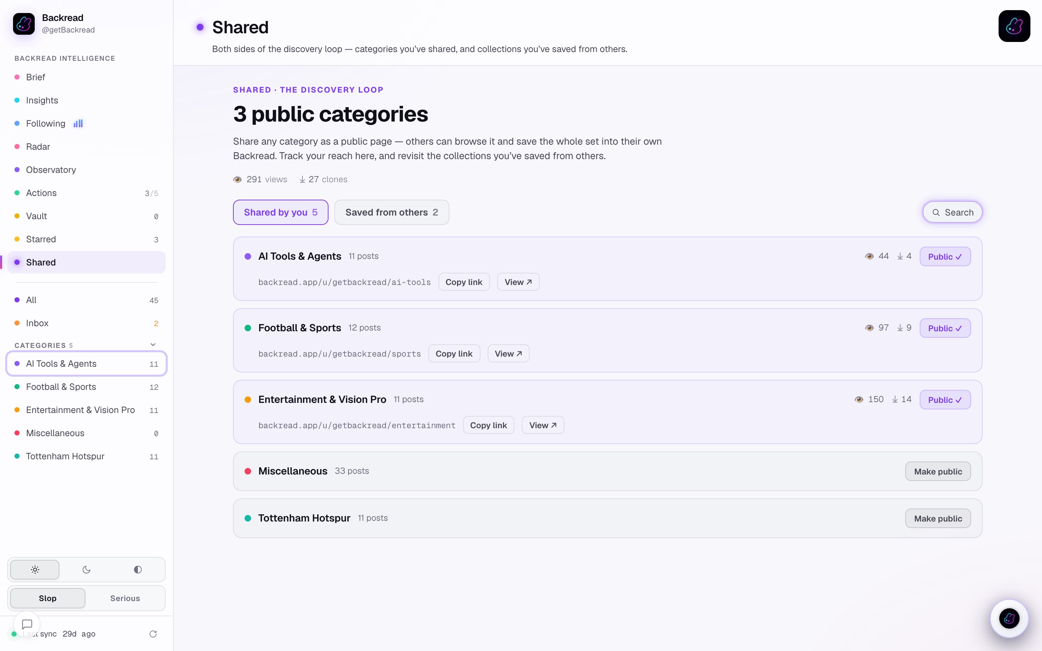Toggle Public status for Football & Sports
Image resolution: width=1042 pixels, height=651 pixels.
pos(945,328)
